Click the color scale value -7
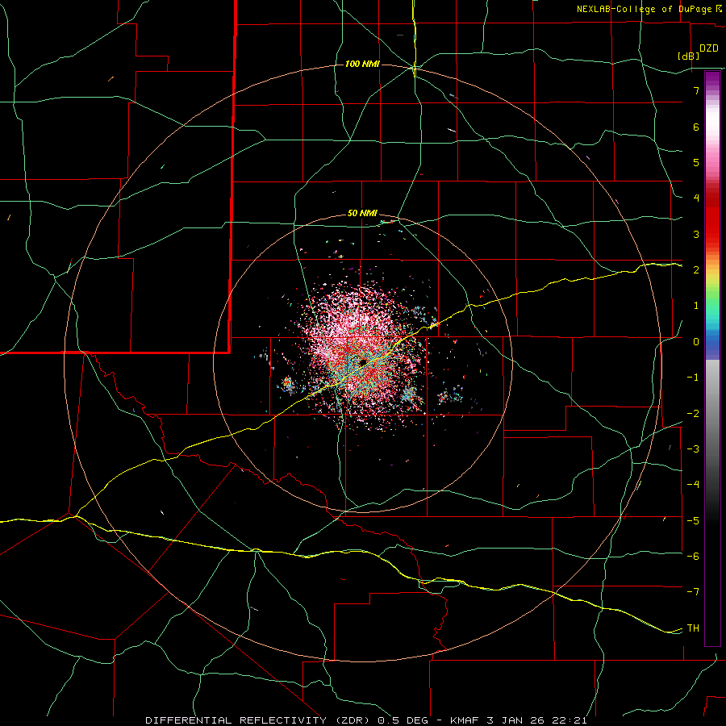Image resolution: width=726 pixels, height=726 pixels. click(693, 592)
